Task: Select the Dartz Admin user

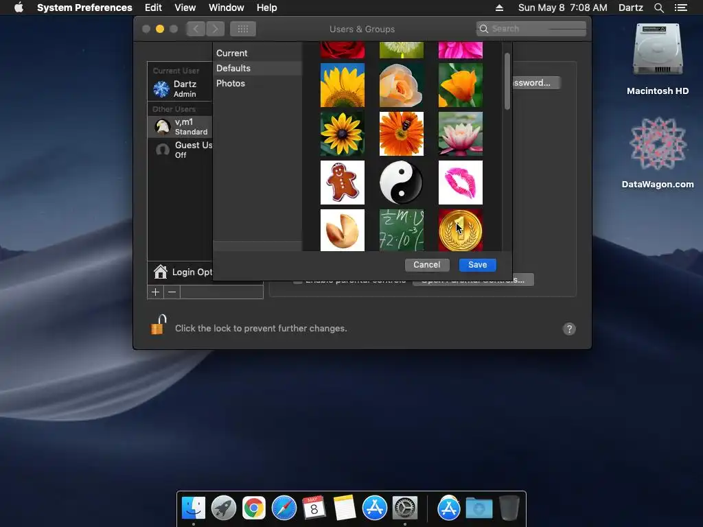Action: click(x=180, y=89)
